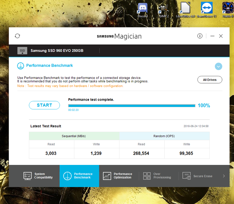Image resolution: width=234 pixels, height=204 pixels.
Task: Select random read value 268,554
Action: click(141, 153)
